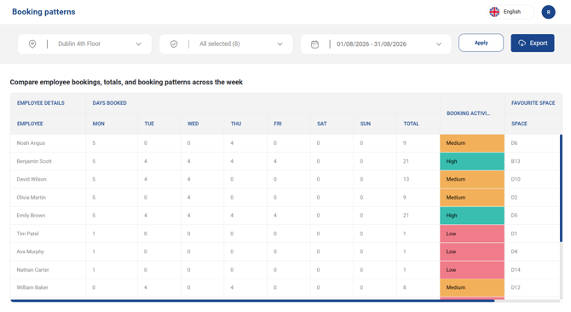Click Olivia Martin's Medium activity cell
Image resolution: width=571 pixels, height=312 pixels.
click(x=472, y=197)
